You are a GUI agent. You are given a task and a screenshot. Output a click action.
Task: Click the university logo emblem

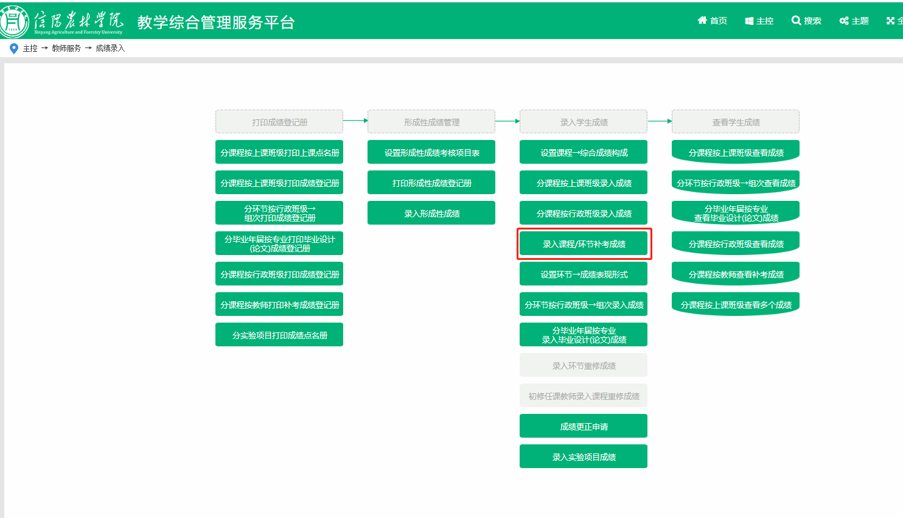tap(15, 22)
